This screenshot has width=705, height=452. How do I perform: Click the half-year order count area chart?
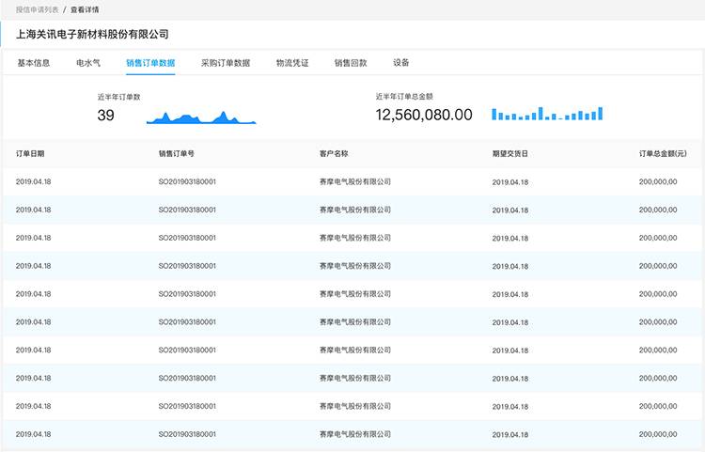(201, 117)
